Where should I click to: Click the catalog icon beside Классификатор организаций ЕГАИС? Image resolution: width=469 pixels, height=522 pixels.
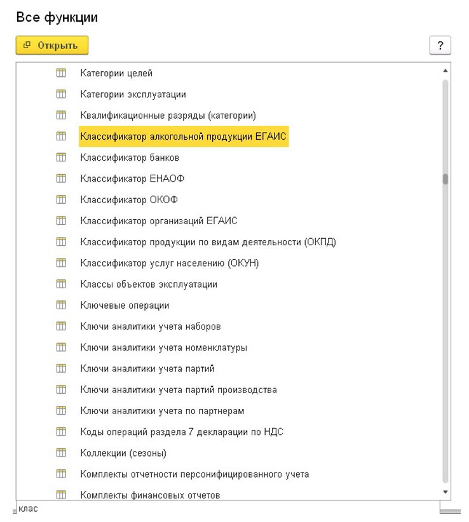coord(61,220)
